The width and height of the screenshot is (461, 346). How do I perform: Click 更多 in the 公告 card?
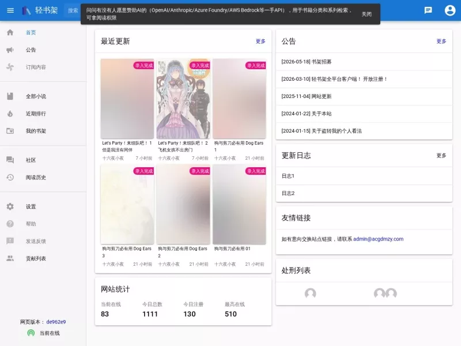441,41
